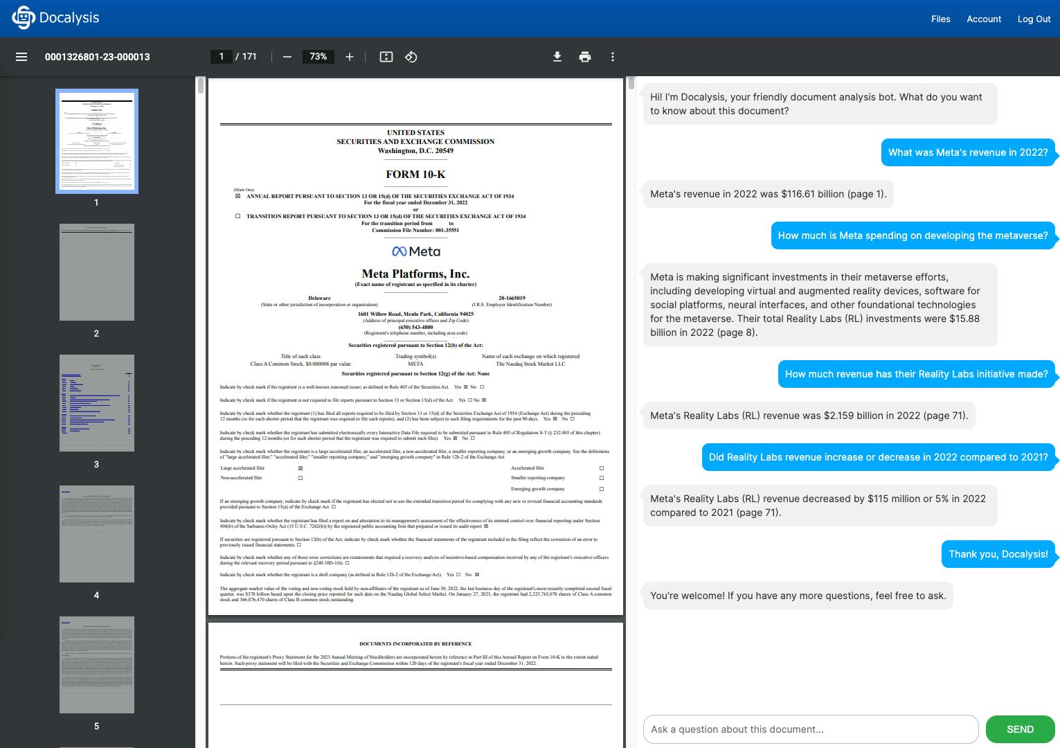
Task: Click the $116.61 billion revenue answer
Action: (x=768, y=194)
